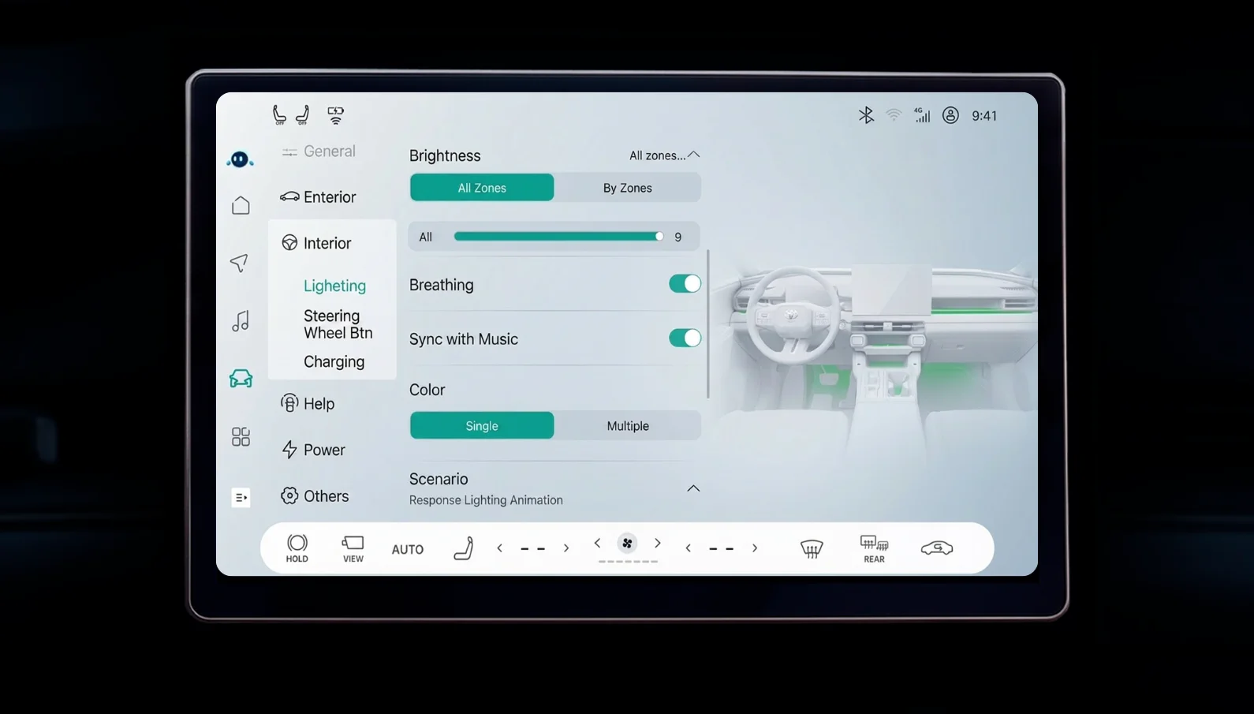Activate the auto HOLD brake icon

(x=297, y=548)
